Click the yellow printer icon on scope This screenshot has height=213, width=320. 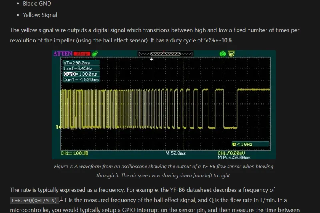coord(231,54)
